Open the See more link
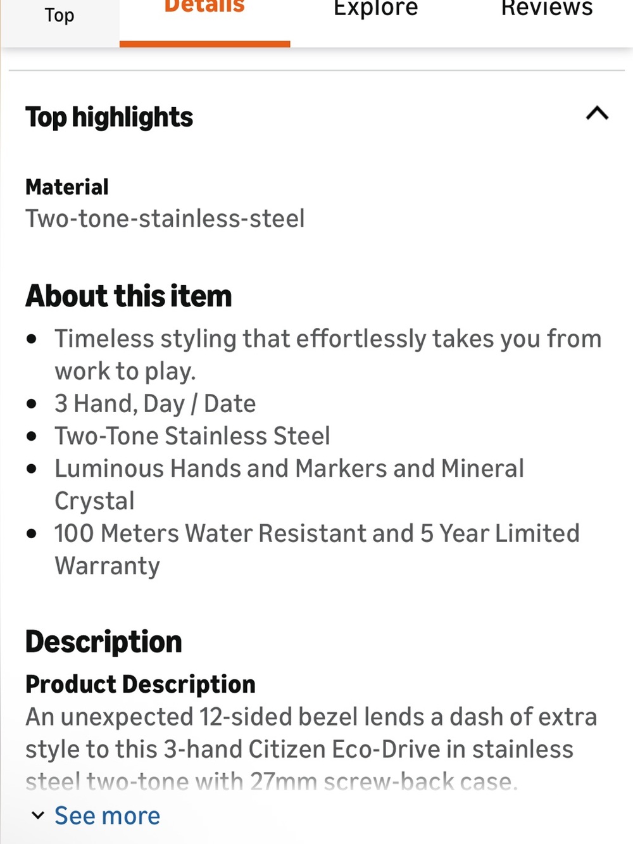Screen dimensions: 633x844 107,816
